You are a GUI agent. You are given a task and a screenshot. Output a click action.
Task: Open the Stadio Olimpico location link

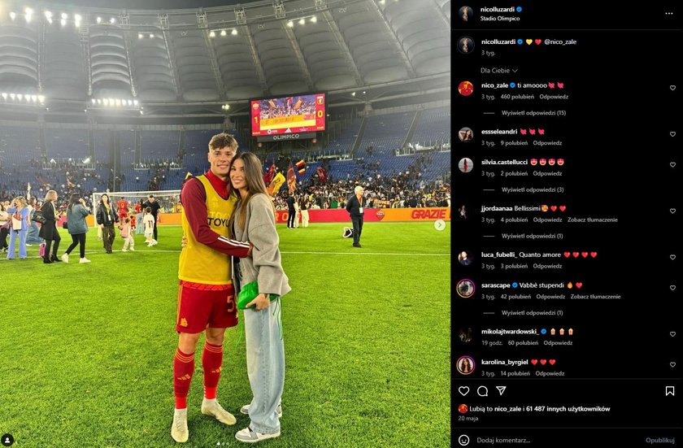[x=499, y=19]
